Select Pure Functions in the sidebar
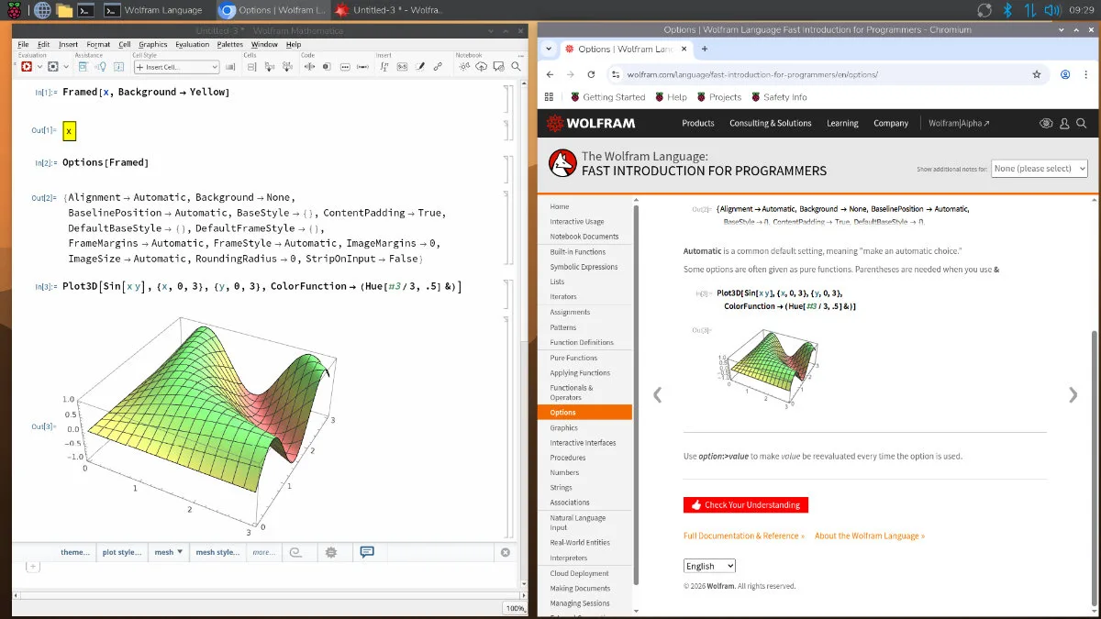Viewport: 1101px width, 619px height. 573,358
